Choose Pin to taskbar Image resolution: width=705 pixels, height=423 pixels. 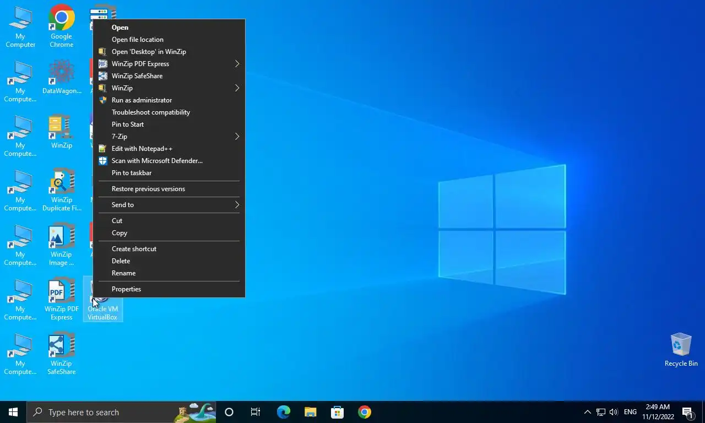(x=169, y=172)
